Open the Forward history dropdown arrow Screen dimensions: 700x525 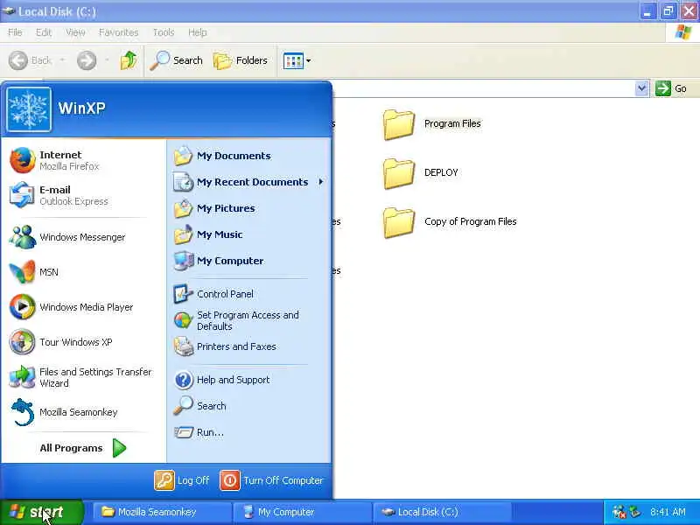[x=107, y=60]
